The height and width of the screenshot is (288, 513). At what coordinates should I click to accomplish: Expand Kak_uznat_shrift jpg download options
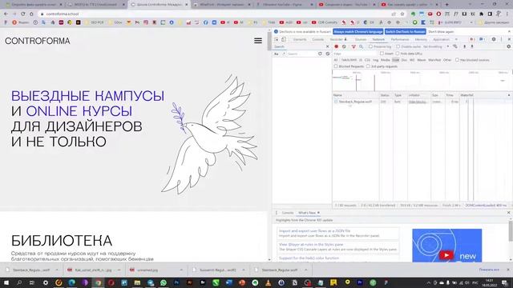tap(119, 270)
